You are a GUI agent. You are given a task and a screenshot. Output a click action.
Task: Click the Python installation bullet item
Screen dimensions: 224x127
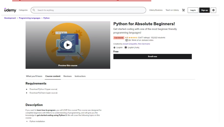pyautogui.click(x=37, y=121)
